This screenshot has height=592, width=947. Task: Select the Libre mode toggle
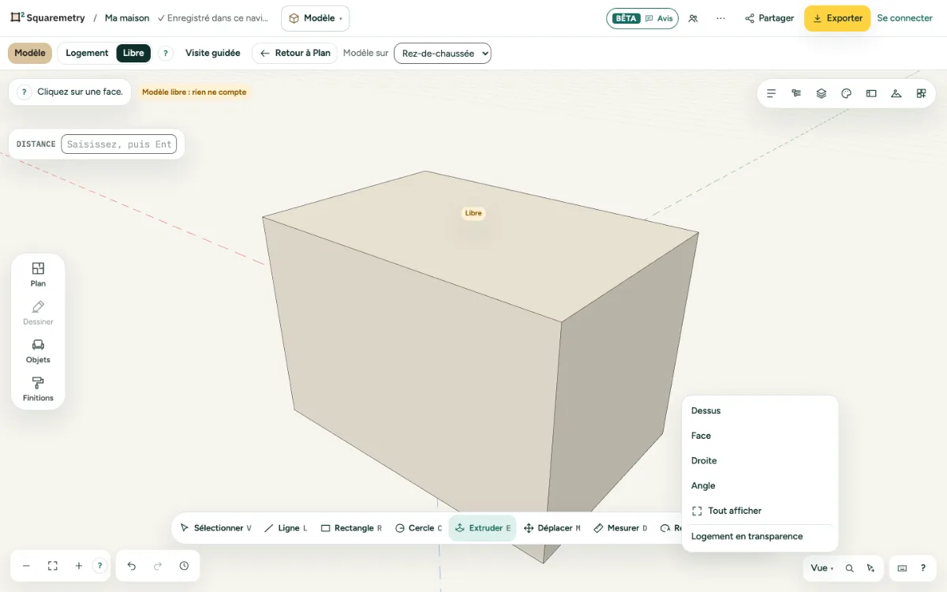133,53
